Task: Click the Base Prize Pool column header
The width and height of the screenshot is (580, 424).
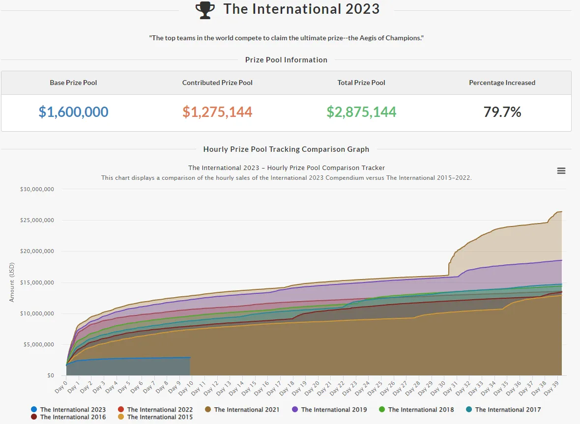Action: (x=73, y=83)
